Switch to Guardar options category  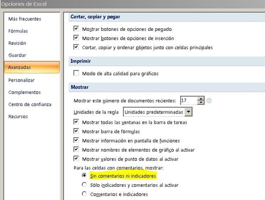[x=17, y=55]
